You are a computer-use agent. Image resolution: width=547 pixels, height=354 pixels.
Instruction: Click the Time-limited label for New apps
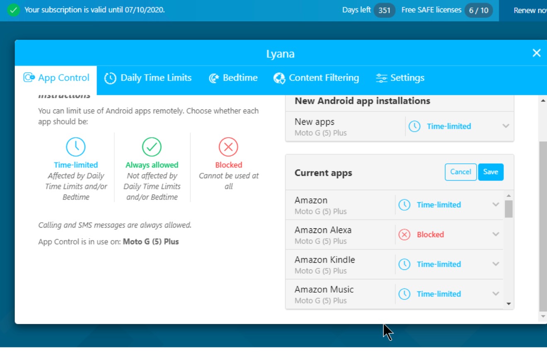pos(449,126)
